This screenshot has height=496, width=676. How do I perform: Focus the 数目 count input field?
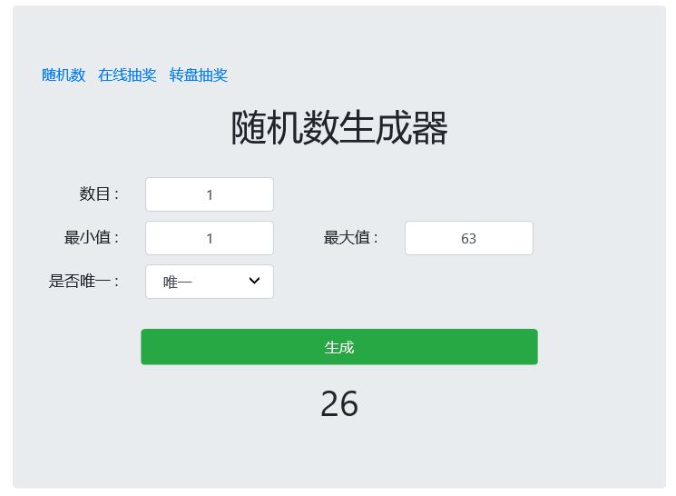tap(210, 194)
